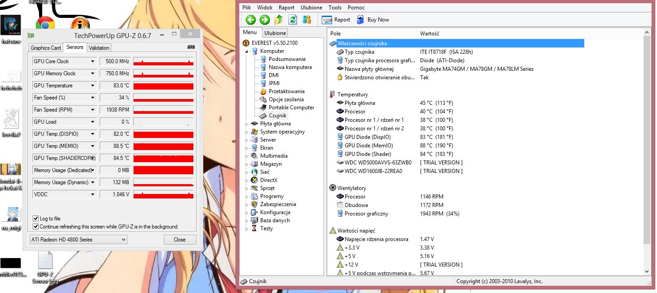
Task: Open the Pomoc menu
Action: 356,8
